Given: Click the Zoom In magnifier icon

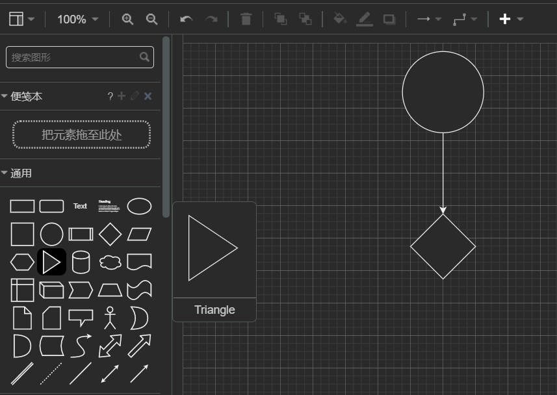Looking at the screenshot, I should coord(127,19).
